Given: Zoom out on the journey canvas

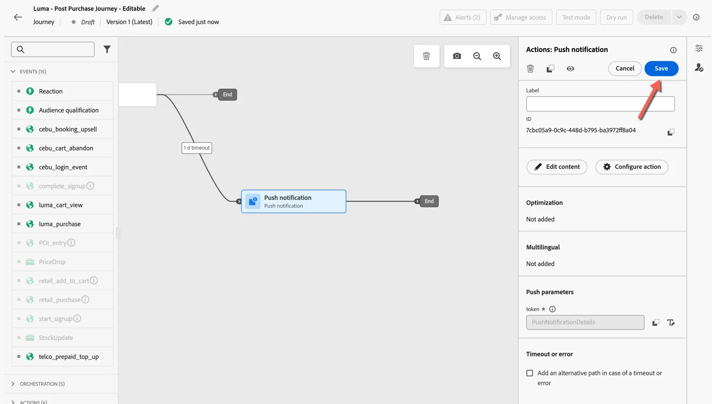Looking at the screenshot, I should point(477,56).
